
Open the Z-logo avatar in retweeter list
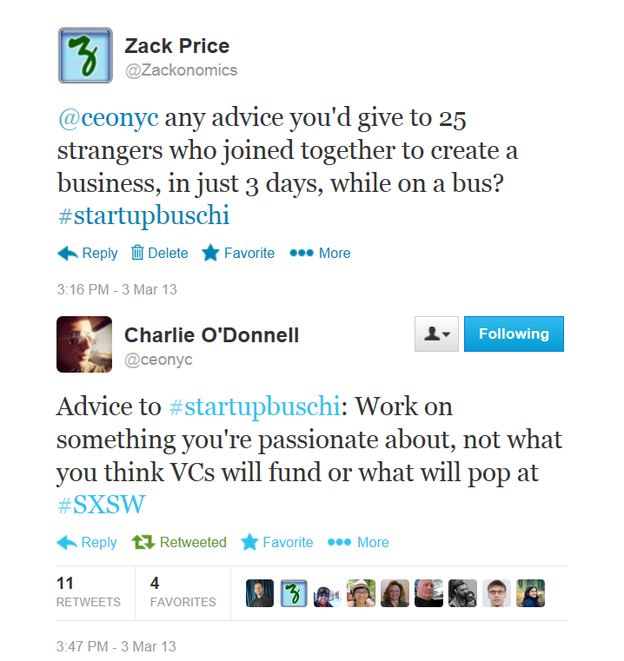point(294,593)
